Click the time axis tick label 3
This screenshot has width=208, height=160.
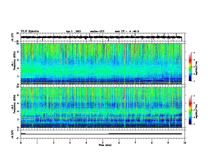70,143
